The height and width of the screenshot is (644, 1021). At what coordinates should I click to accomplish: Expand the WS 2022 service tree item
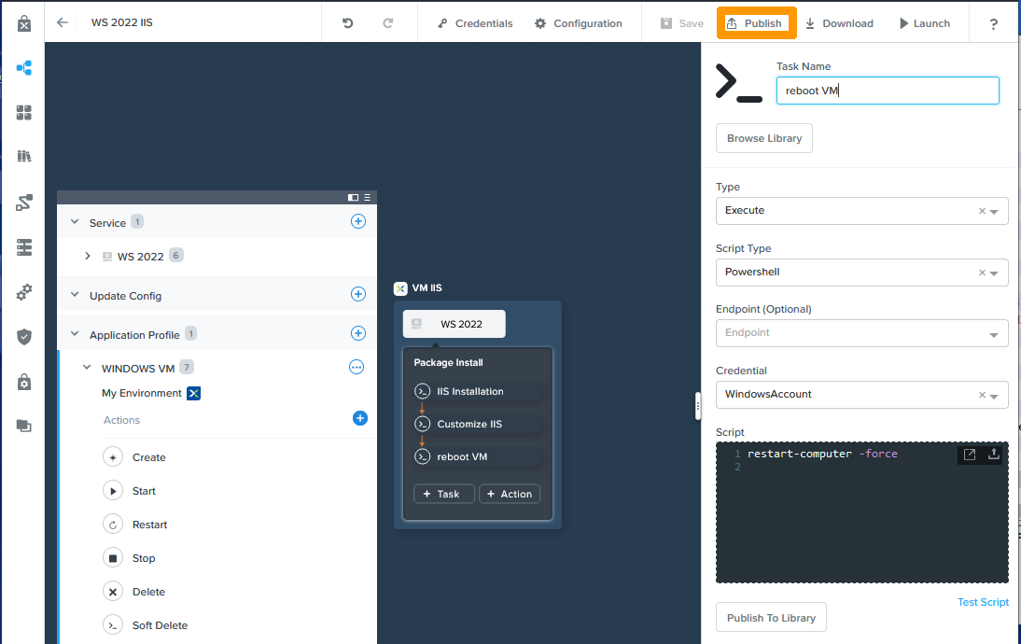[x=88, y=256]
